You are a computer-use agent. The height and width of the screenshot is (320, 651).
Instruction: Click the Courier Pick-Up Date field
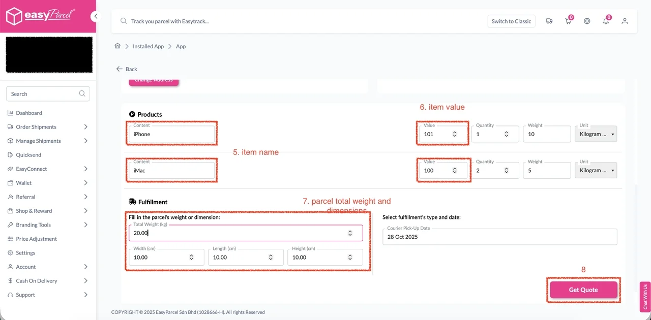coord(499,237)
